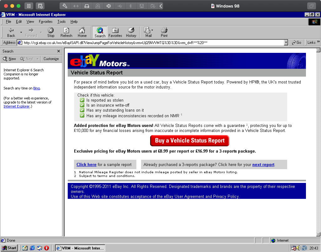
Task: Click the blue overlapping squares tray icon
Action: pos(304,248)
